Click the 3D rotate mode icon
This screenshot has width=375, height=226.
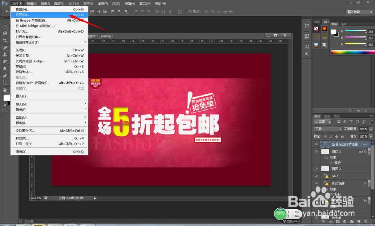207,12
